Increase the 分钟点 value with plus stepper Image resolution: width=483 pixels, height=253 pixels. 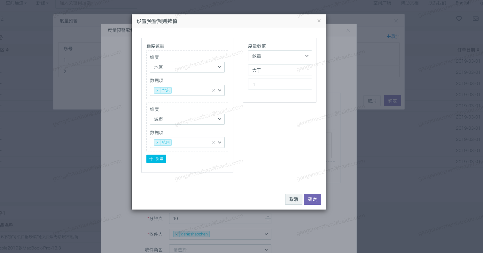tap(268, 216)
